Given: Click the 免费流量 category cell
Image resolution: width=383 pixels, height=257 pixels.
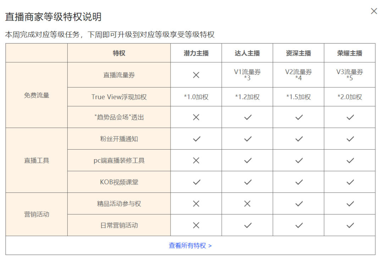Looking at the screenshot, I should coord(37,95).
